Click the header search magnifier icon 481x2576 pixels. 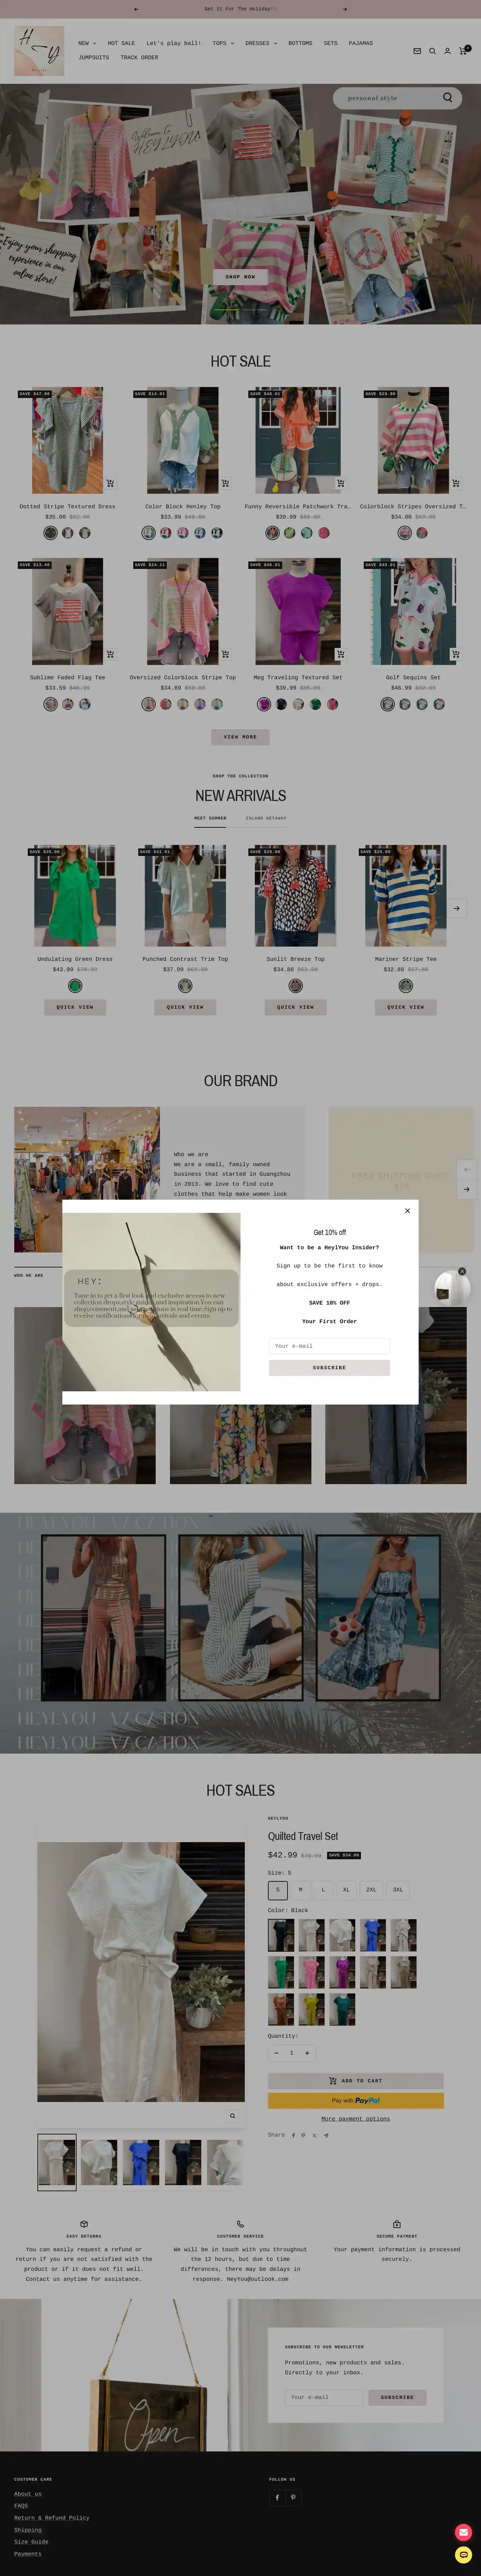pos(432,51)
